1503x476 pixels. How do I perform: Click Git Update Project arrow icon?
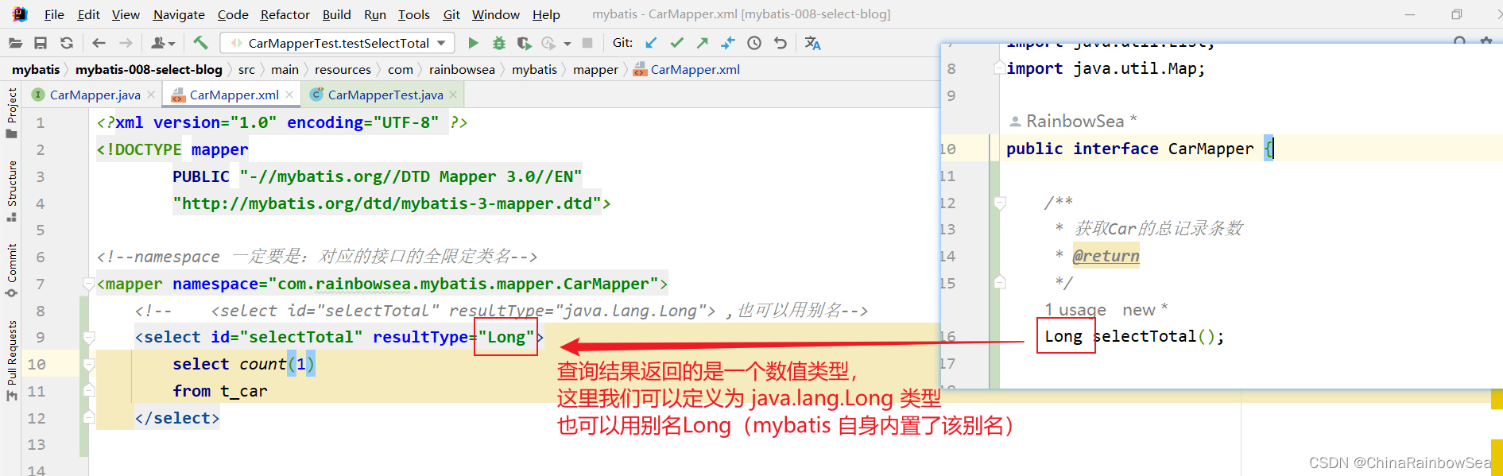coord(651,43)
